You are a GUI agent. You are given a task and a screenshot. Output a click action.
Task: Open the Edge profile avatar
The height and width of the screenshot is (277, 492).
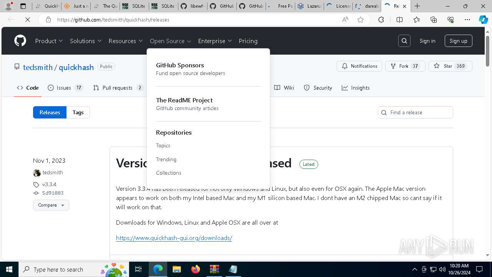tap(8, 6)
